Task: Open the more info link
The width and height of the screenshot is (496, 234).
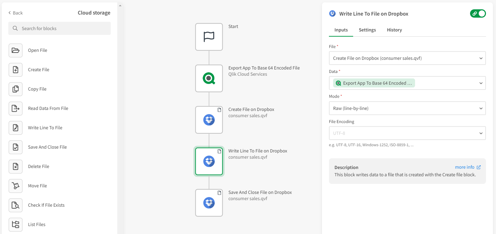Action: coord(468,167)
